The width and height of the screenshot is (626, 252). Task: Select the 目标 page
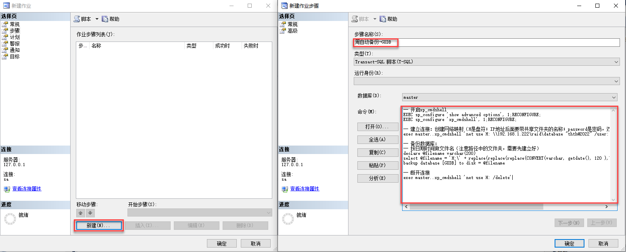click(15, 56)
